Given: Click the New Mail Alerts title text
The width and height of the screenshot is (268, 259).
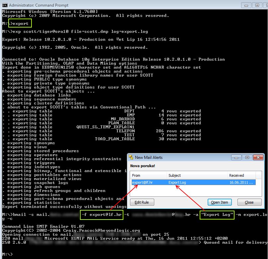Looking at the screenshot, I should point(149,158).
